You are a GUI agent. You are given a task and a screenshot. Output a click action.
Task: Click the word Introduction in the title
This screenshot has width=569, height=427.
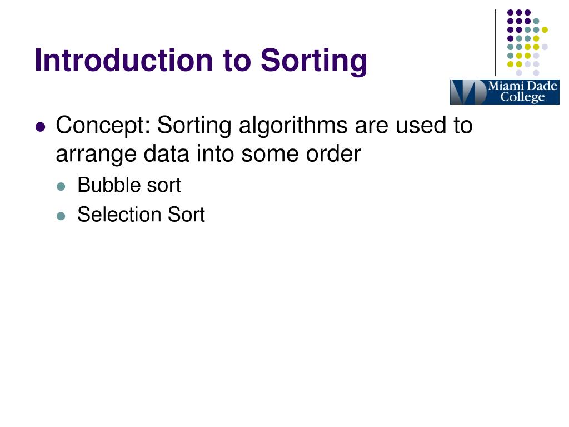tap(123, 60)
